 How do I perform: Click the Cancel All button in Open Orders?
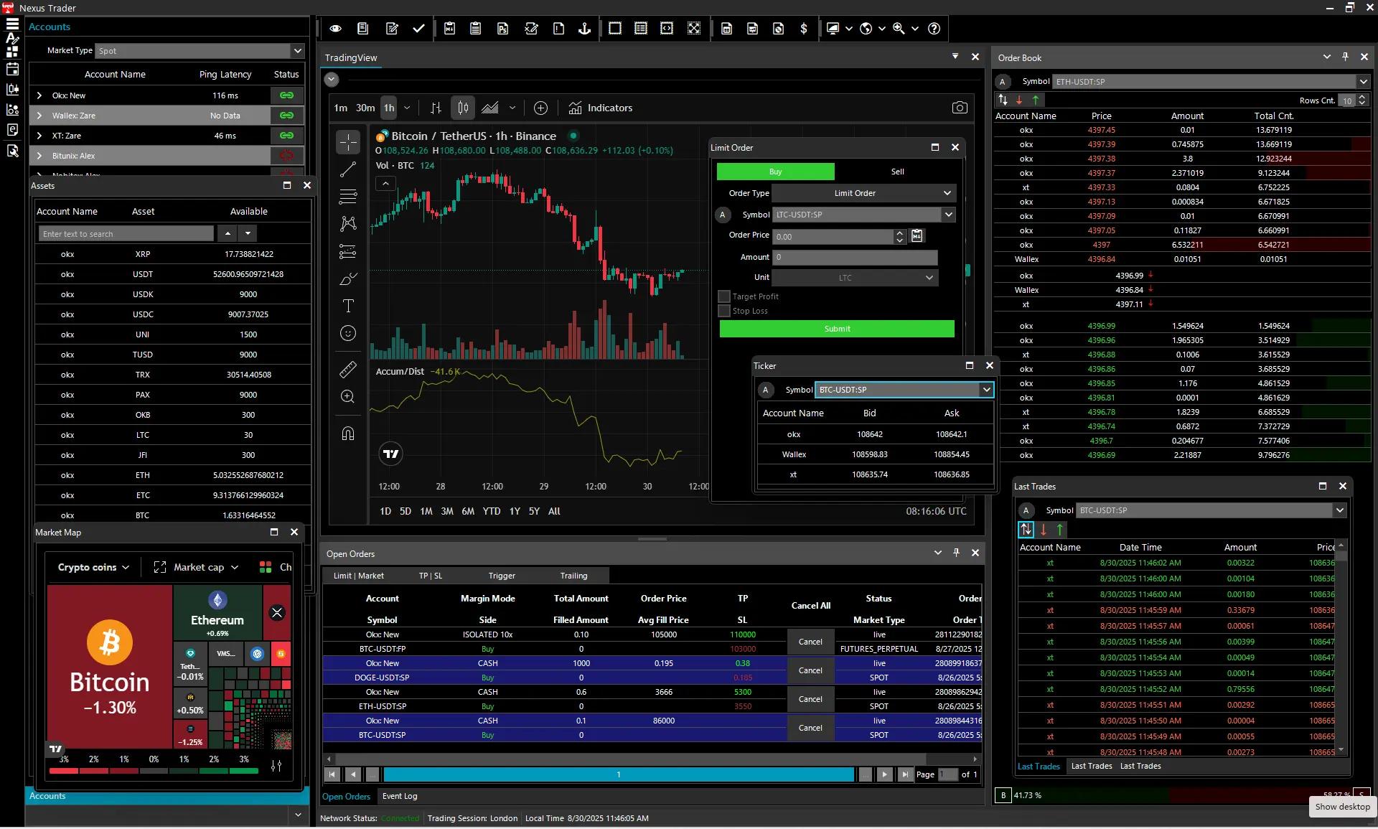(x=810, y=605)
